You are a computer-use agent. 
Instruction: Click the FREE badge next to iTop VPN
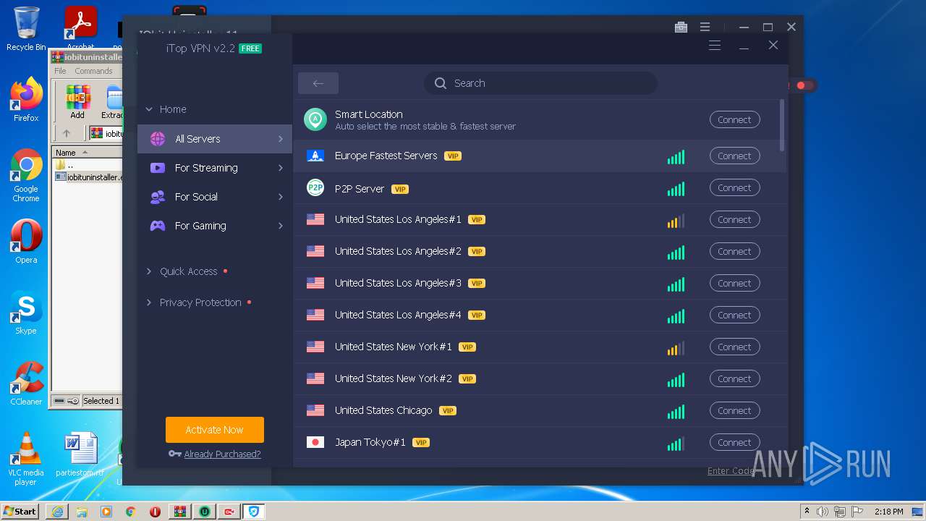click(x=250, y=48)
